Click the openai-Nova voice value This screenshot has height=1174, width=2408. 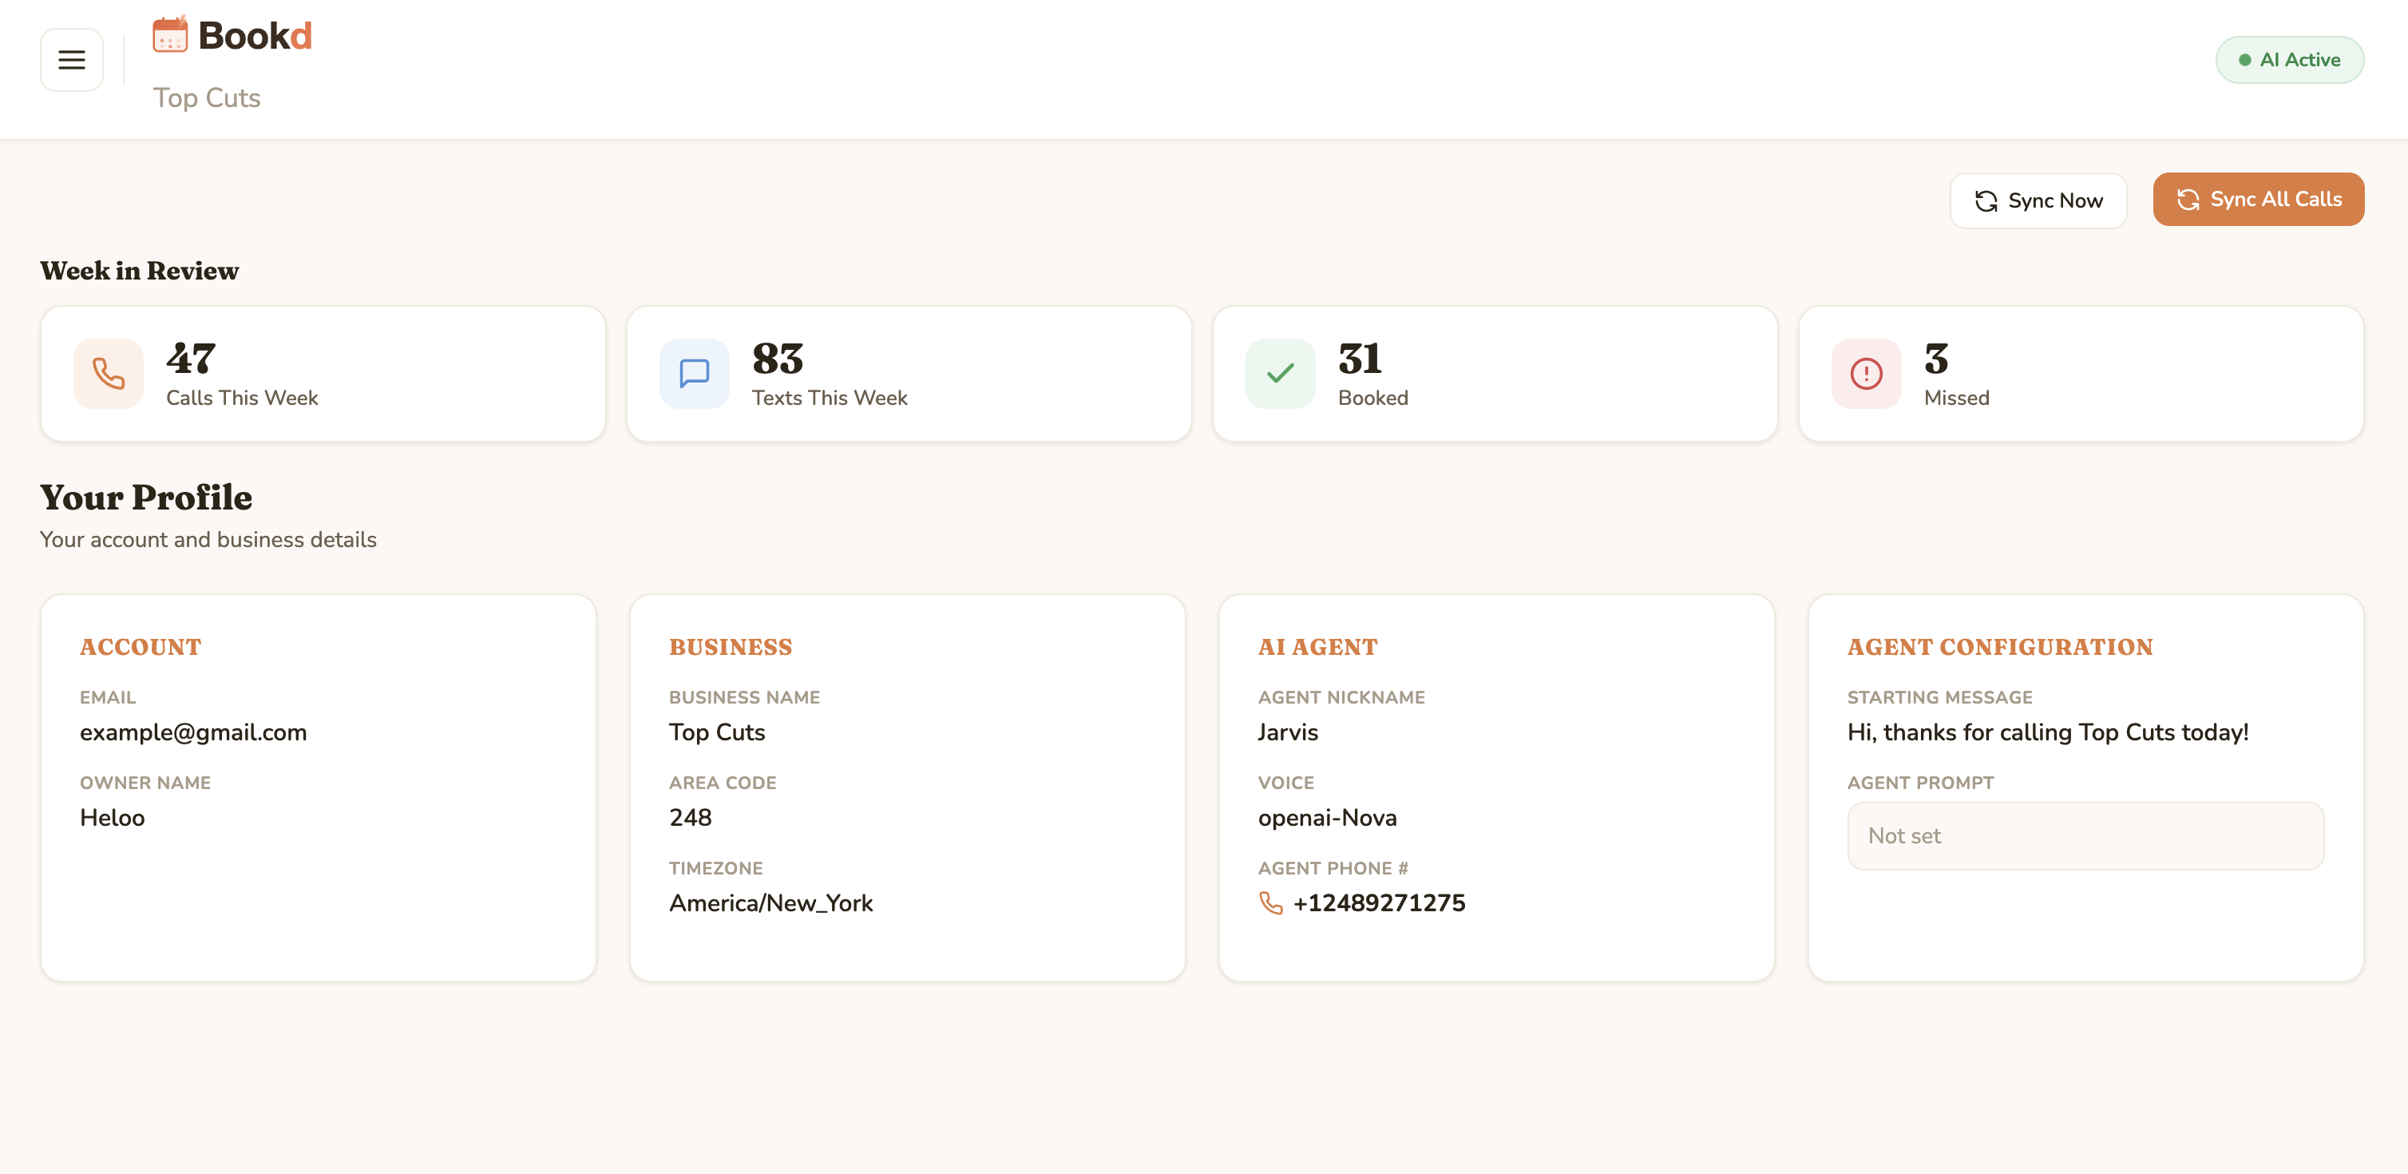click(x=1326, y=818)
